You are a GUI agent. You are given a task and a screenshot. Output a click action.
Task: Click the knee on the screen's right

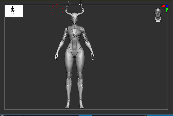[x=80, y=75]
